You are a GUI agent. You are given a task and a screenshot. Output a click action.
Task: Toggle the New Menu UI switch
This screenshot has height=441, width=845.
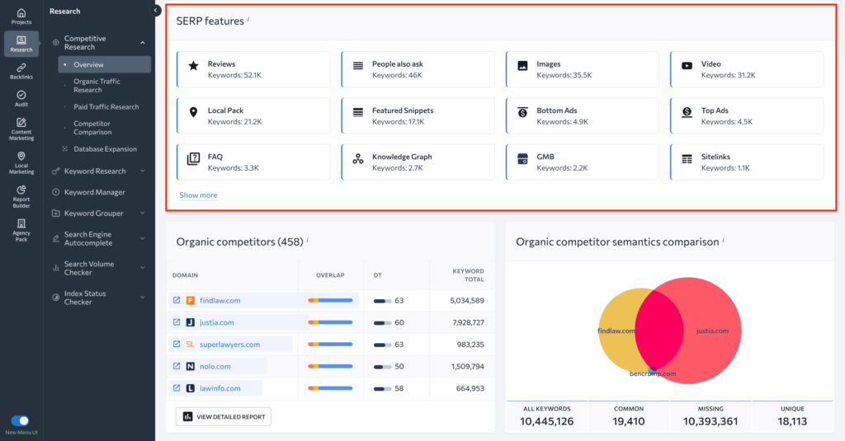pos(21,420)
